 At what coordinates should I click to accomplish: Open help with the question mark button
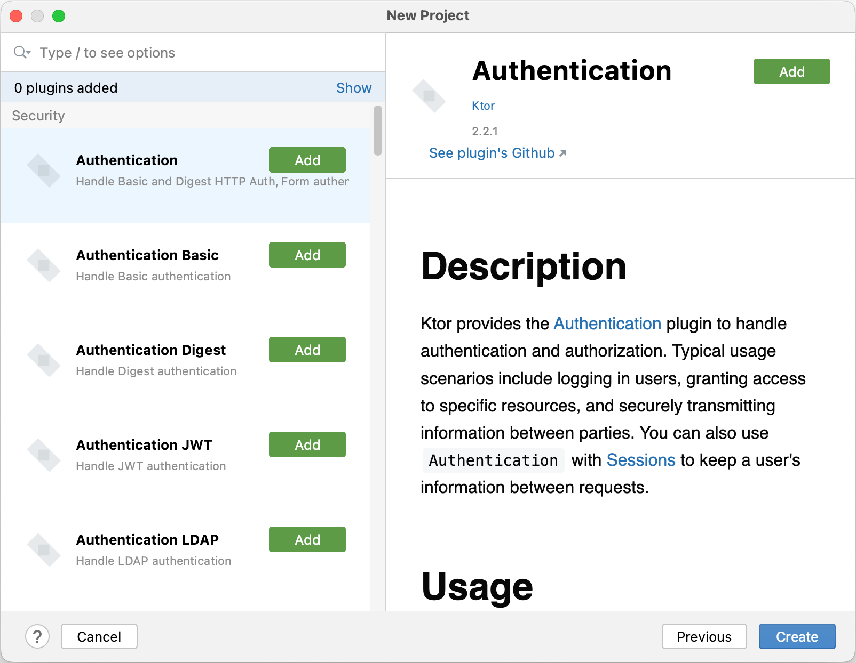[37, 636]
